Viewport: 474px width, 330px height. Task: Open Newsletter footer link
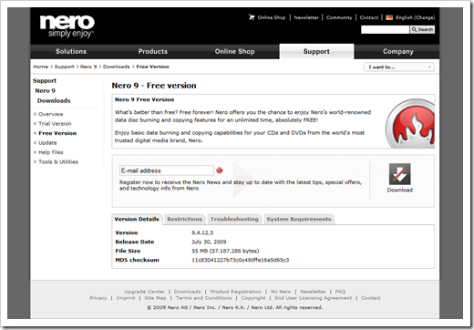point(313,292)
